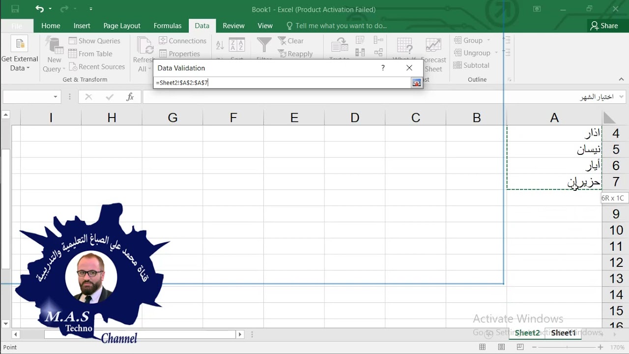The width and height of the screenshot is (629, 354).
Task: Open the Name Box dropdown
Action: [55, 97]
